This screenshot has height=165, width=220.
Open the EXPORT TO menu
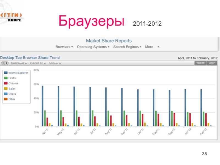pyautogui.click(x=38, y=63)
